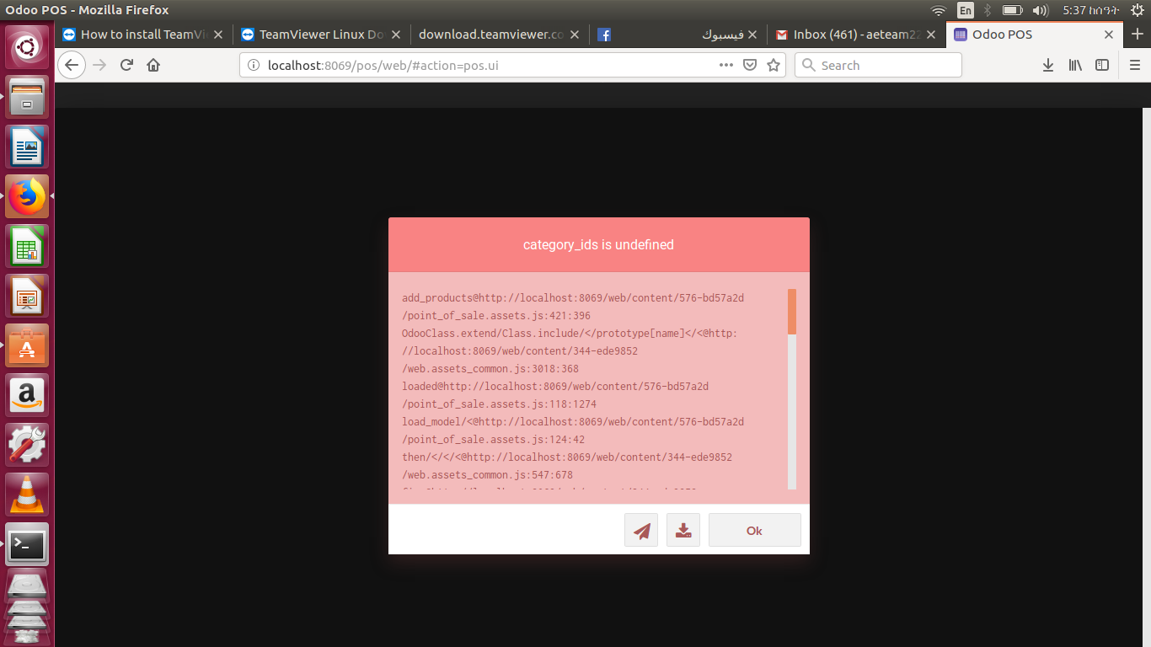The width and height of the screenshot is (1151, 647).
Task: Bookmark the current page with the star icon
Action: [774, 65]
